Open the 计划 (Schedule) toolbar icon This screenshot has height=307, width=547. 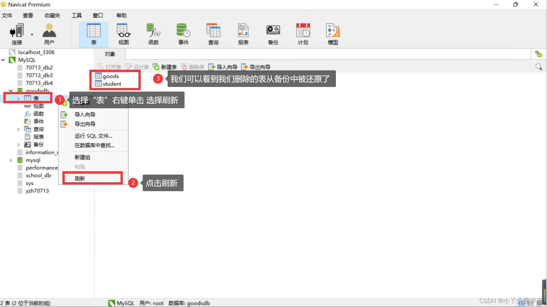(x=303, y=34)
